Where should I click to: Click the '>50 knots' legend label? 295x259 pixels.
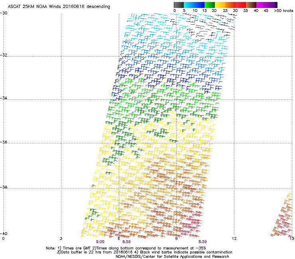pyautogui.click(x=283, y=11)
